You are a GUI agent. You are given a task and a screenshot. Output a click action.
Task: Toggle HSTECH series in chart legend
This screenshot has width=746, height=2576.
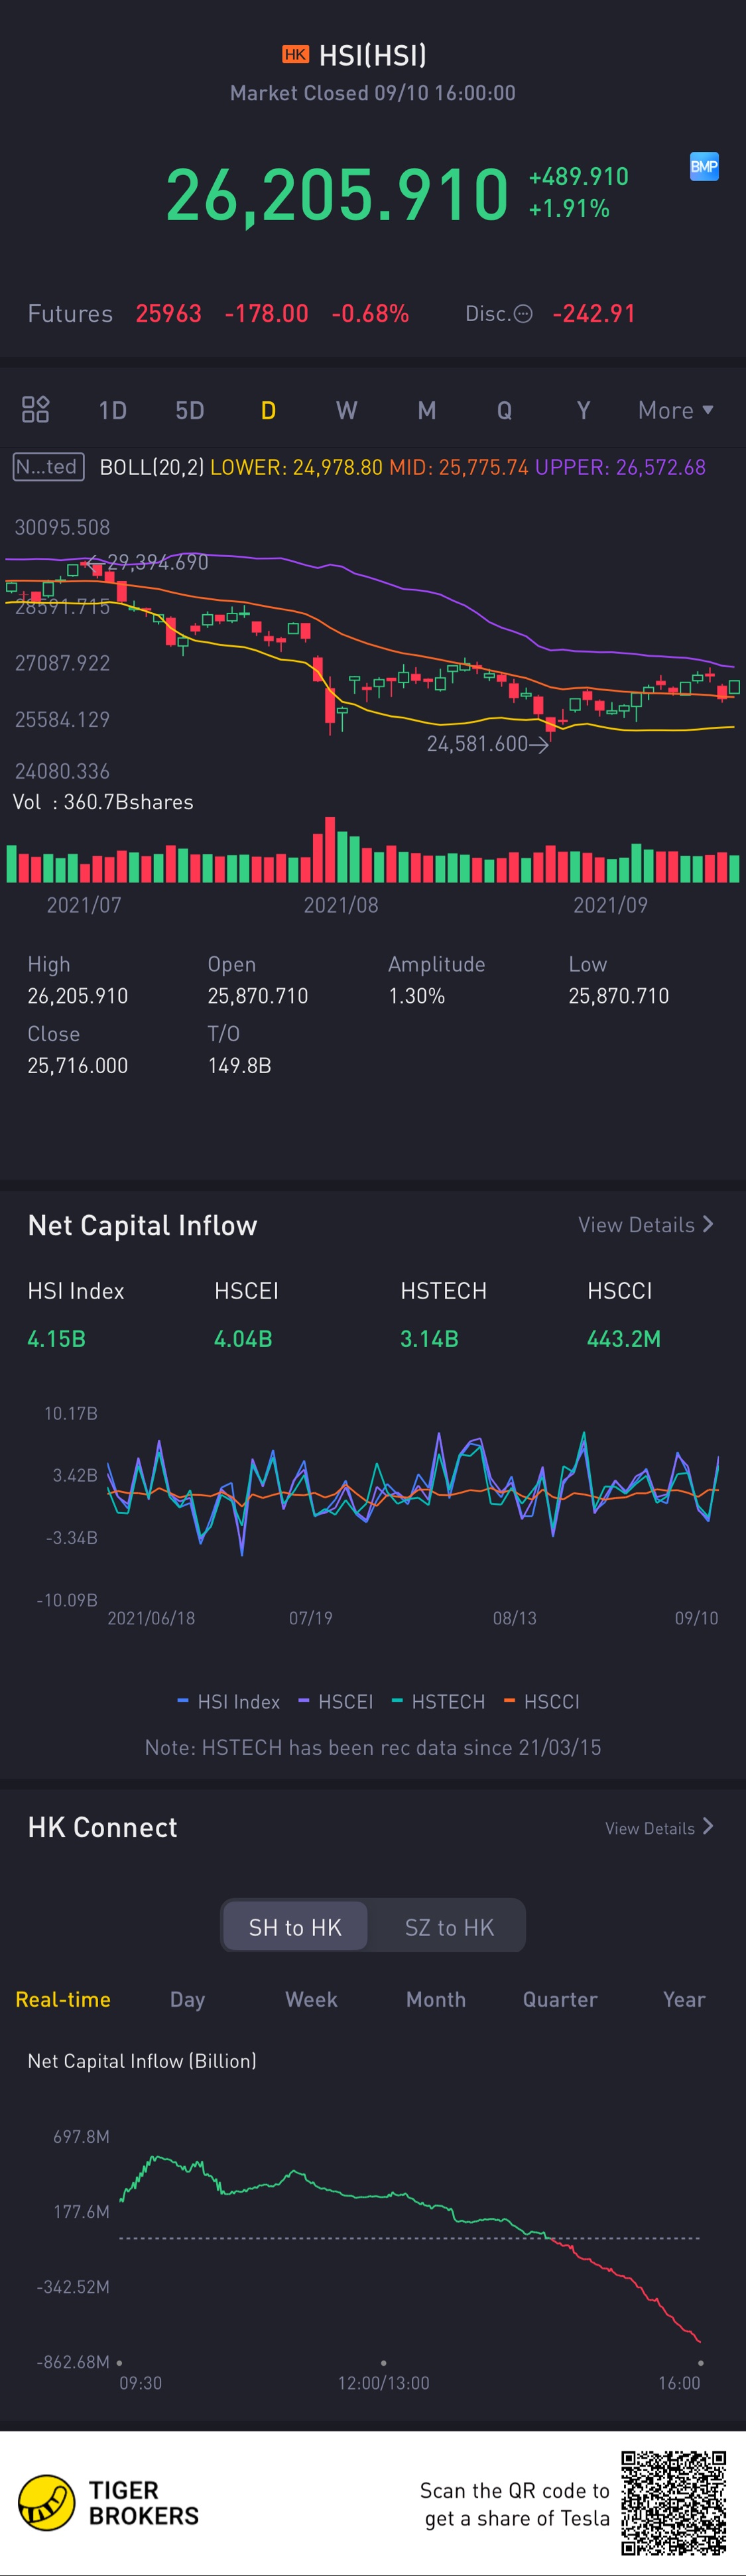438,1701
